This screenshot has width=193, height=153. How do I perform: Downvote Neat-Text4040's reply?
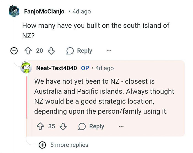63,126
